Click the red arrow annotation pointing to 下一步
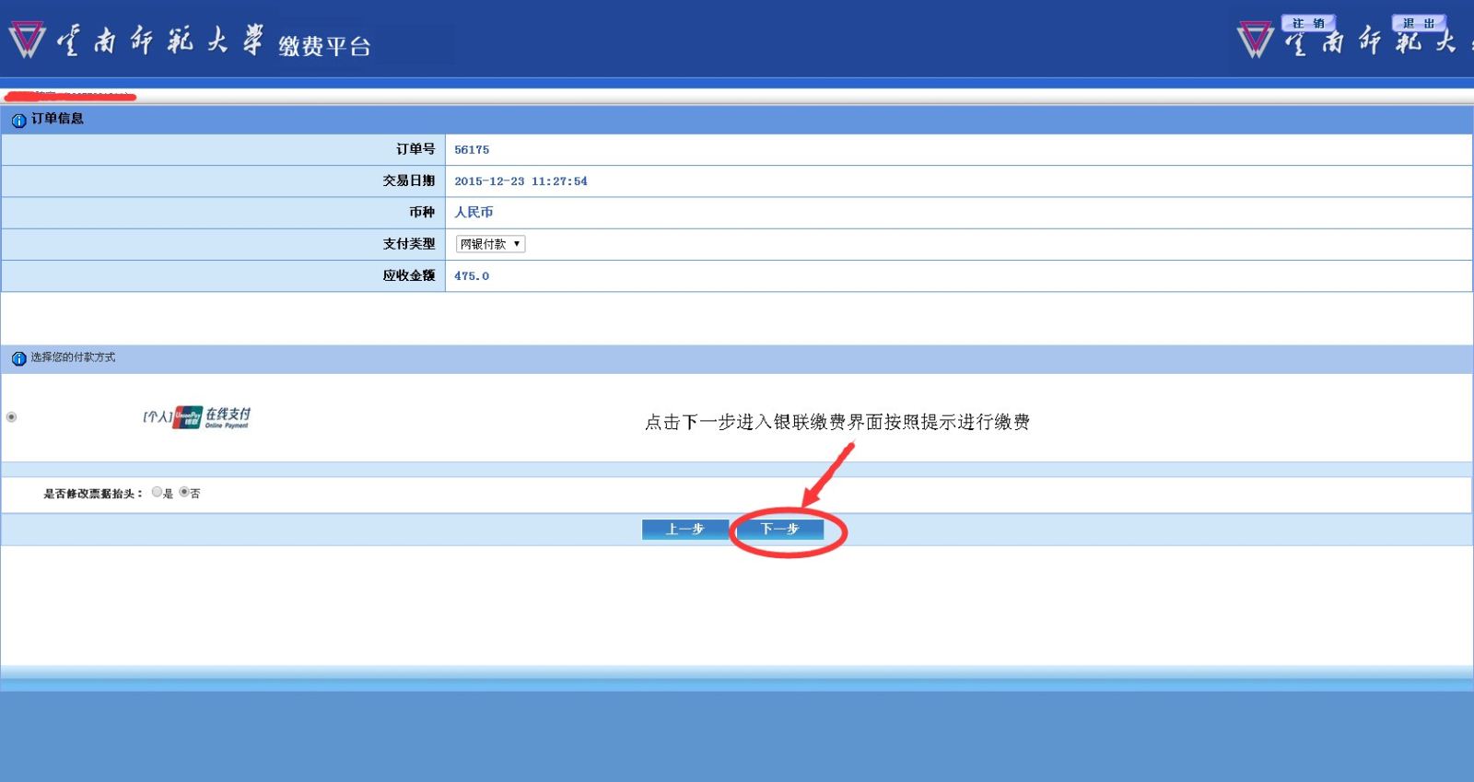Screen dimensions: 1474x782 tap(829, 473)
